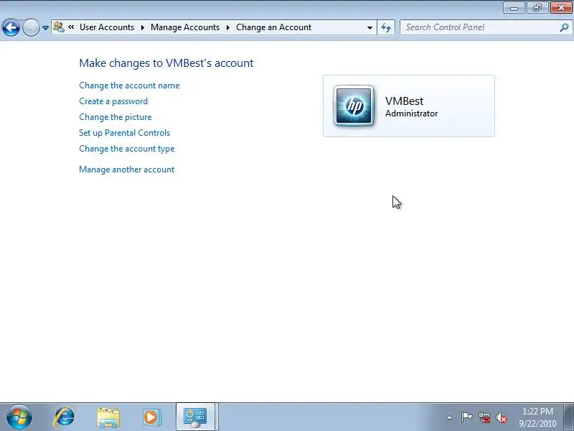Open Create a password link
This screenshot has height=431, width=574.
pos(113,101)
